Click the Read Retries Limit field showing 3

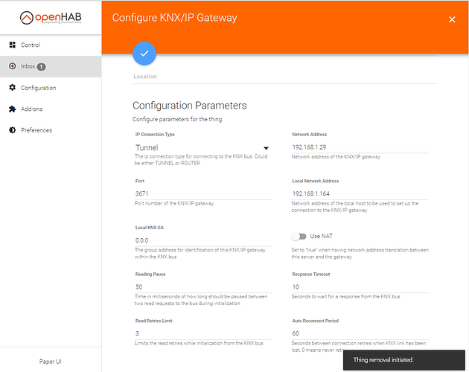(203, 334)
